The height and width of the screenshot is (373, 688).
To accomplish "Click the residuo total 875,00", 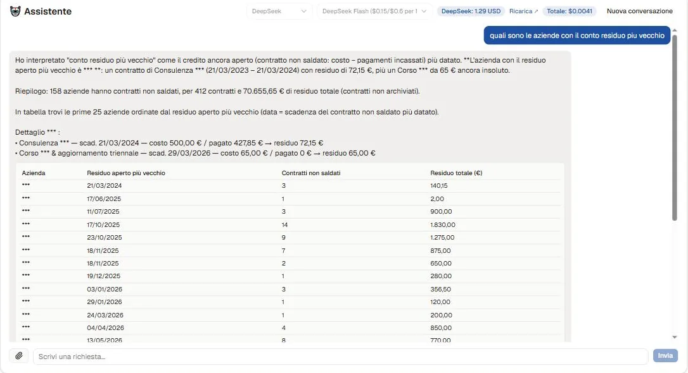I will (x=440, y=250).
